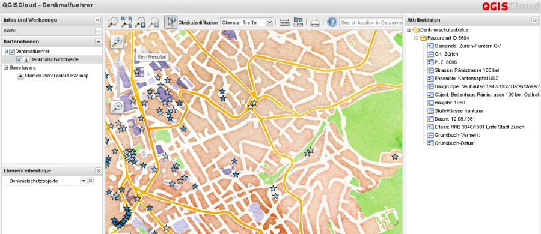Image resolution: width=541 pixels, height=234 pixels.
Task: Click map zoom-out magnifier with minus
Action: 117,107
